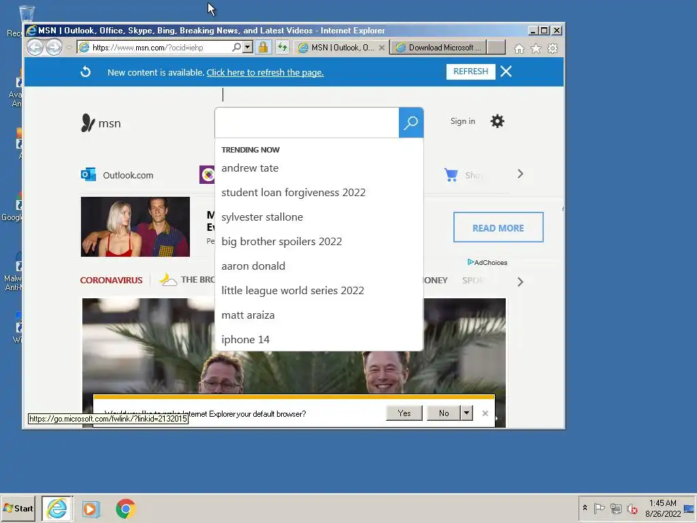Open CORONAVIRUS news category
This screenshot has width=697, height=523.
pos(111,280)
